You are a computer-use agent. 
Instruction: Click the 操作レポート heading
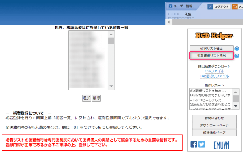(x=214, y=85)
